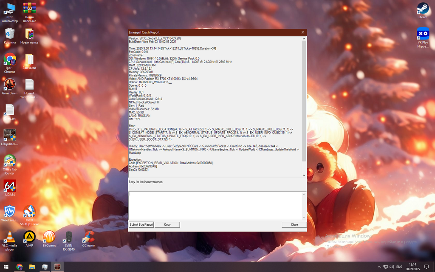Select the AIDA64 desktop icon

9,186
